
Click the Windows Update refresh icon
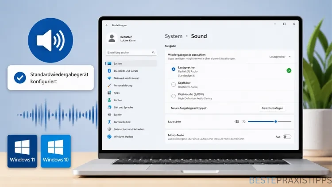coord(109,136)
